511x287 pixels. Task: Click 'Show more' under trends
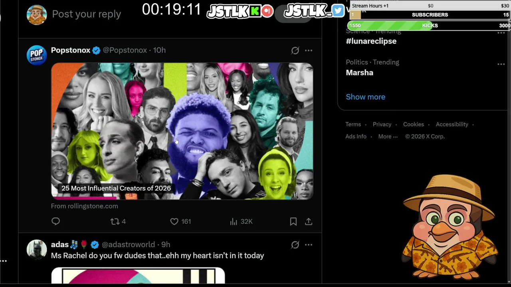[366, 97]
